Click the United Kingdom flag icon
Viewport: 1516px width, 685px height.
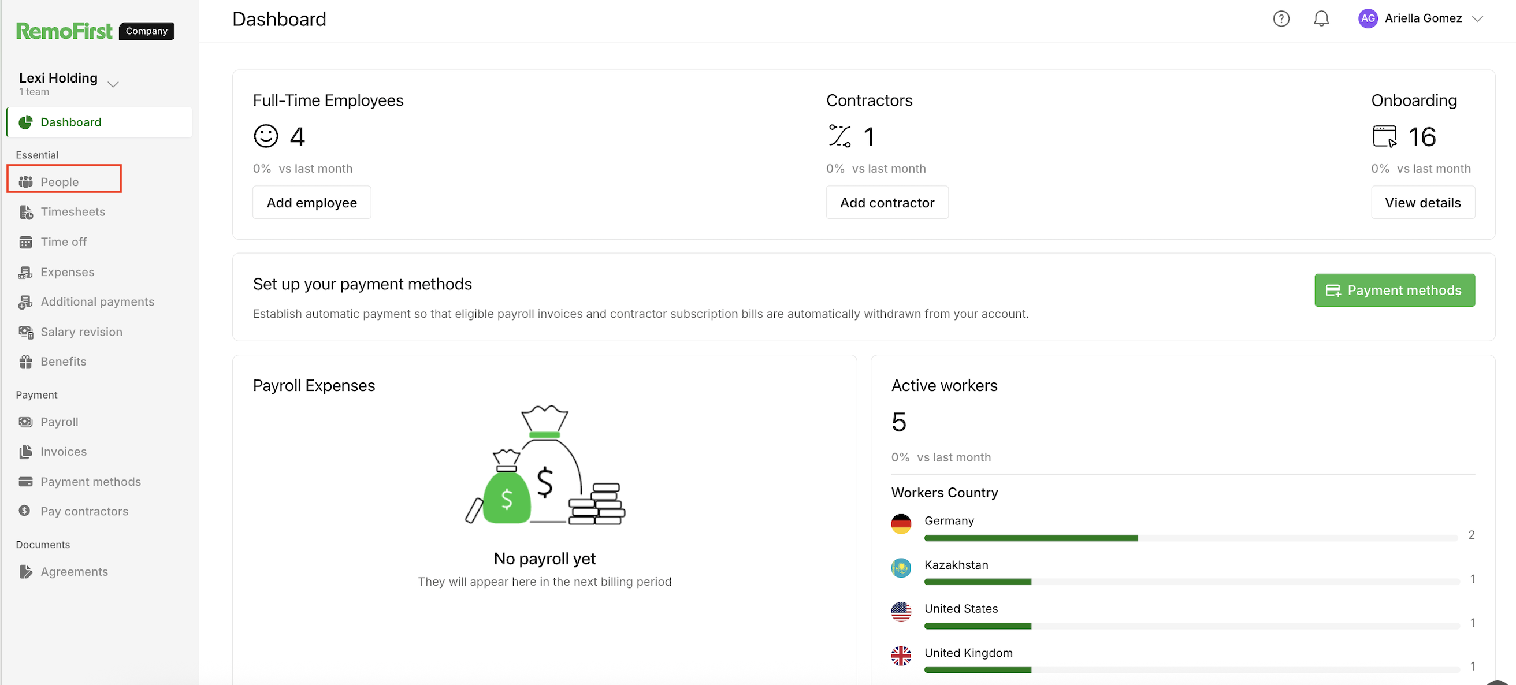tap(901, 656)
